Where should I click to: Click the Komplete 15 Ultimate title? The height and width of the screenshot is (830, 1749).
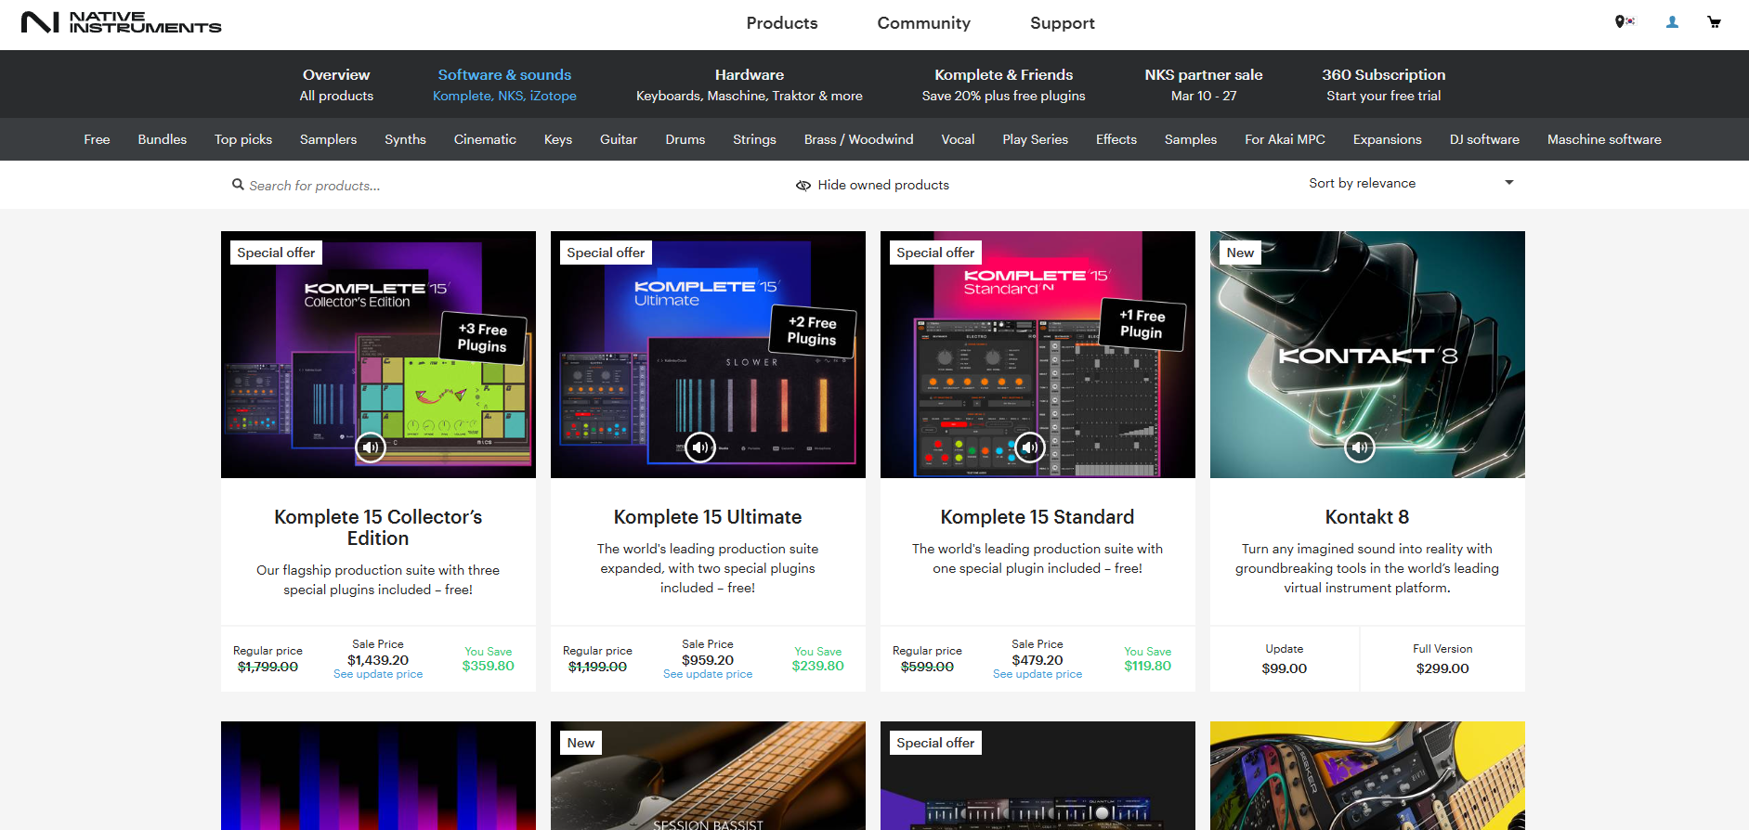708,517
